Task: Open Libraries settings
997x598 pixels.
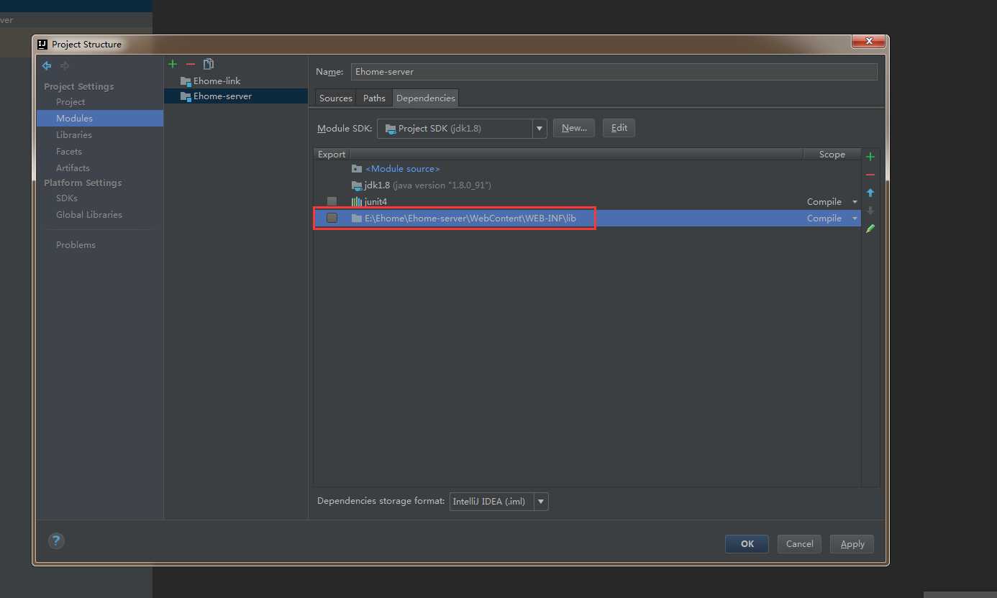Action: click(x=74, y=135)
